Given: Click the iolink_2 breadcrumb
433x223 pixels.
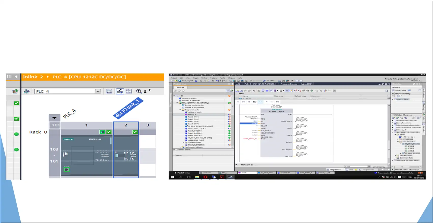Looking at the screenshot, I should pyautogui.click(x=33, y=77).
